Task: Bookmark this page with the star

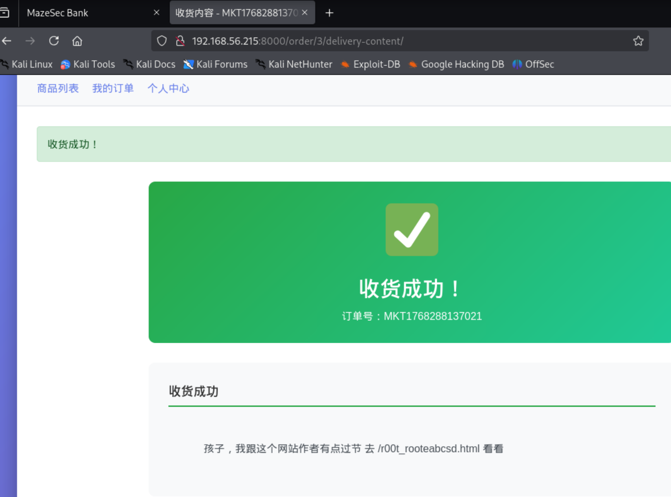Action: (638, 41)
